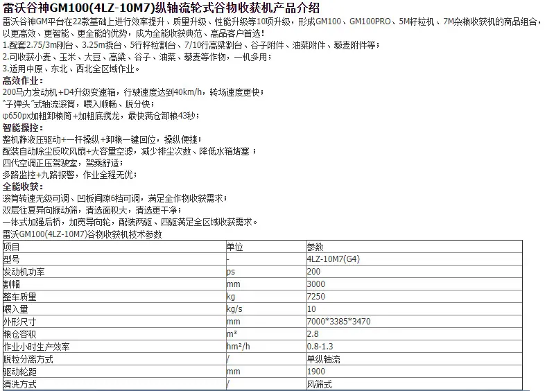This screenshot has width=545, height=391.
Task: Click the 型号 row label
Action: (x=12, y=259)
